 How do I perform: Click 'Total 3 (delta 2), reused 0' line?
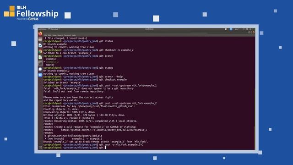coord(69,118)
